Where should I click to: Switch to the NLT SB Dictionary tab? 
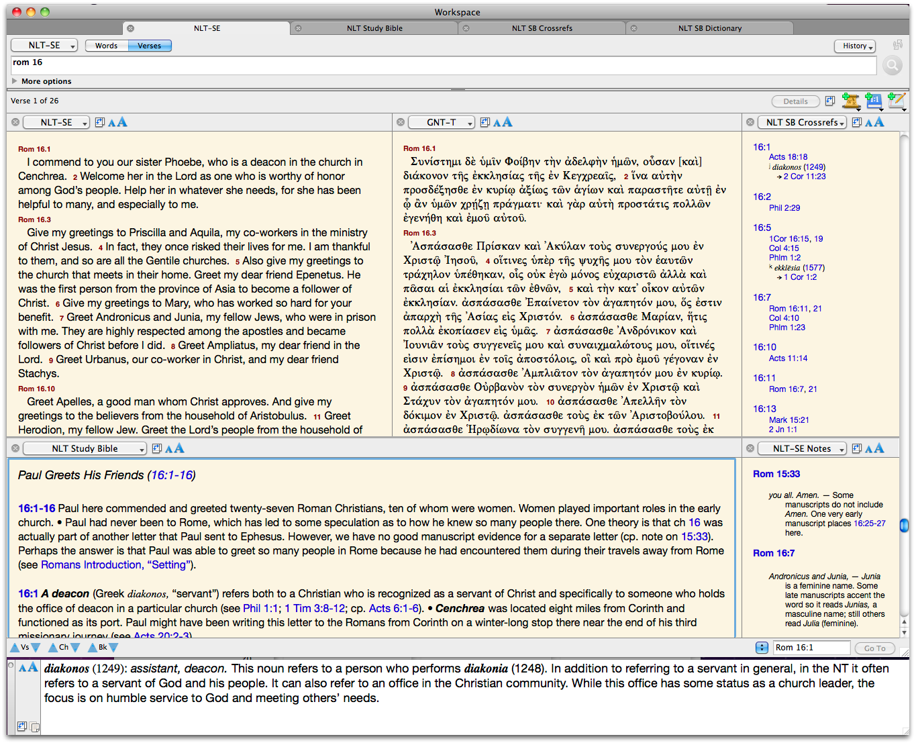(x=710, y=28)
